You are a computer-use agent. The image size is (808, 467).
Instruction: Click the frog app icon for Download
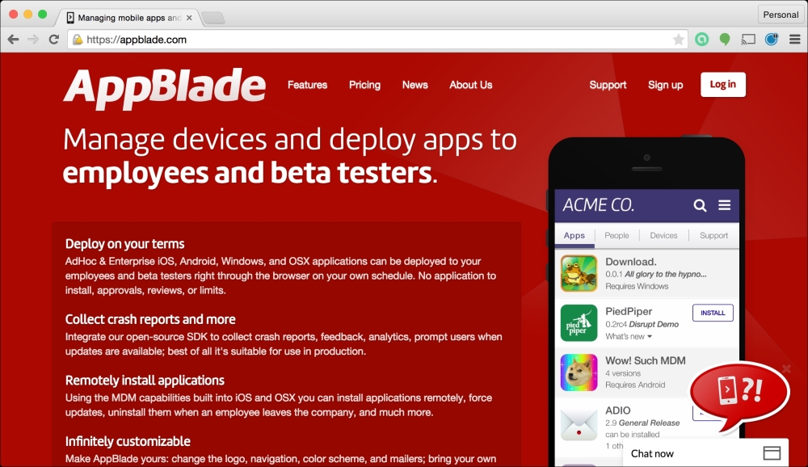pyautogui.click(x=579, y=273)
